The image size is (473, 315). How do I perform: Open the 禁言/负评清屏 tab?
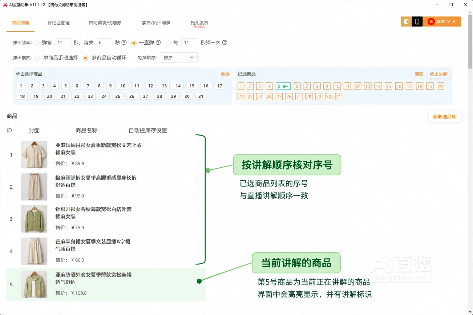click(156, 23)
